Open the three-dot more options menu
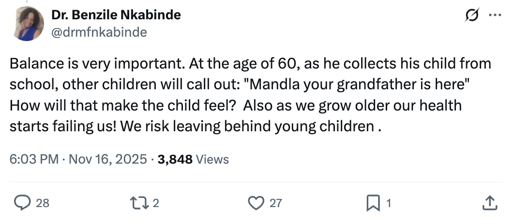The image size is (514, 223). point(494,15)
